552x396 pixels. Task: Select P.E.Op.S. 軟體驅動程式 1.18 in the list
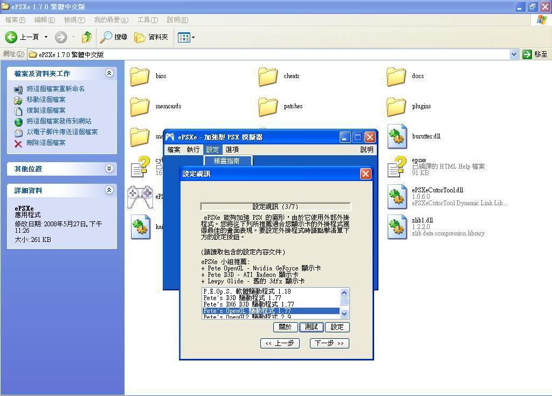[x=271, y=291]
